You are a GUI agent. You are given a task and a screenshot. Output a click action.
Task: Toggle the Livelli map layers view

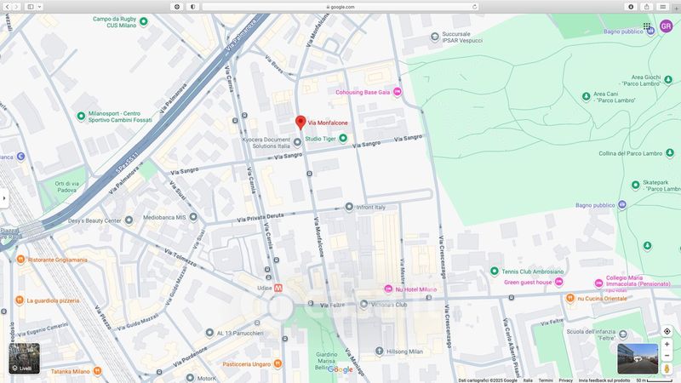click(x=24, y=359)
